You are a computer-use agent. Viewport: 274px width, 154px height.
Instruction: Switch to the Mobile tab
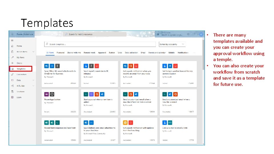(172, 52)
